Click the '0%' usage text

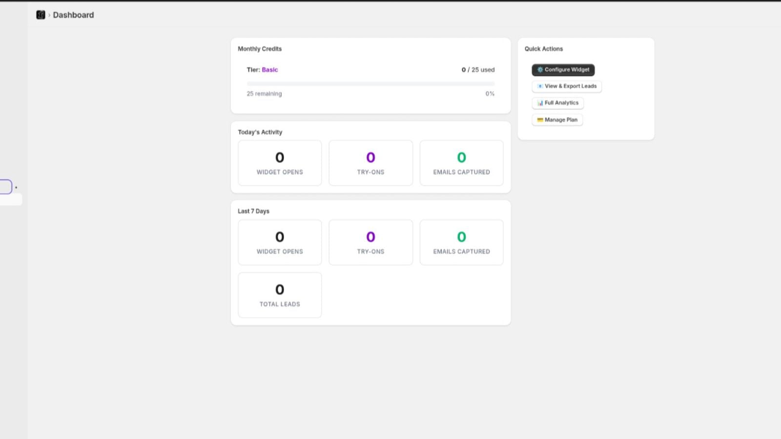tap(490, 94)
